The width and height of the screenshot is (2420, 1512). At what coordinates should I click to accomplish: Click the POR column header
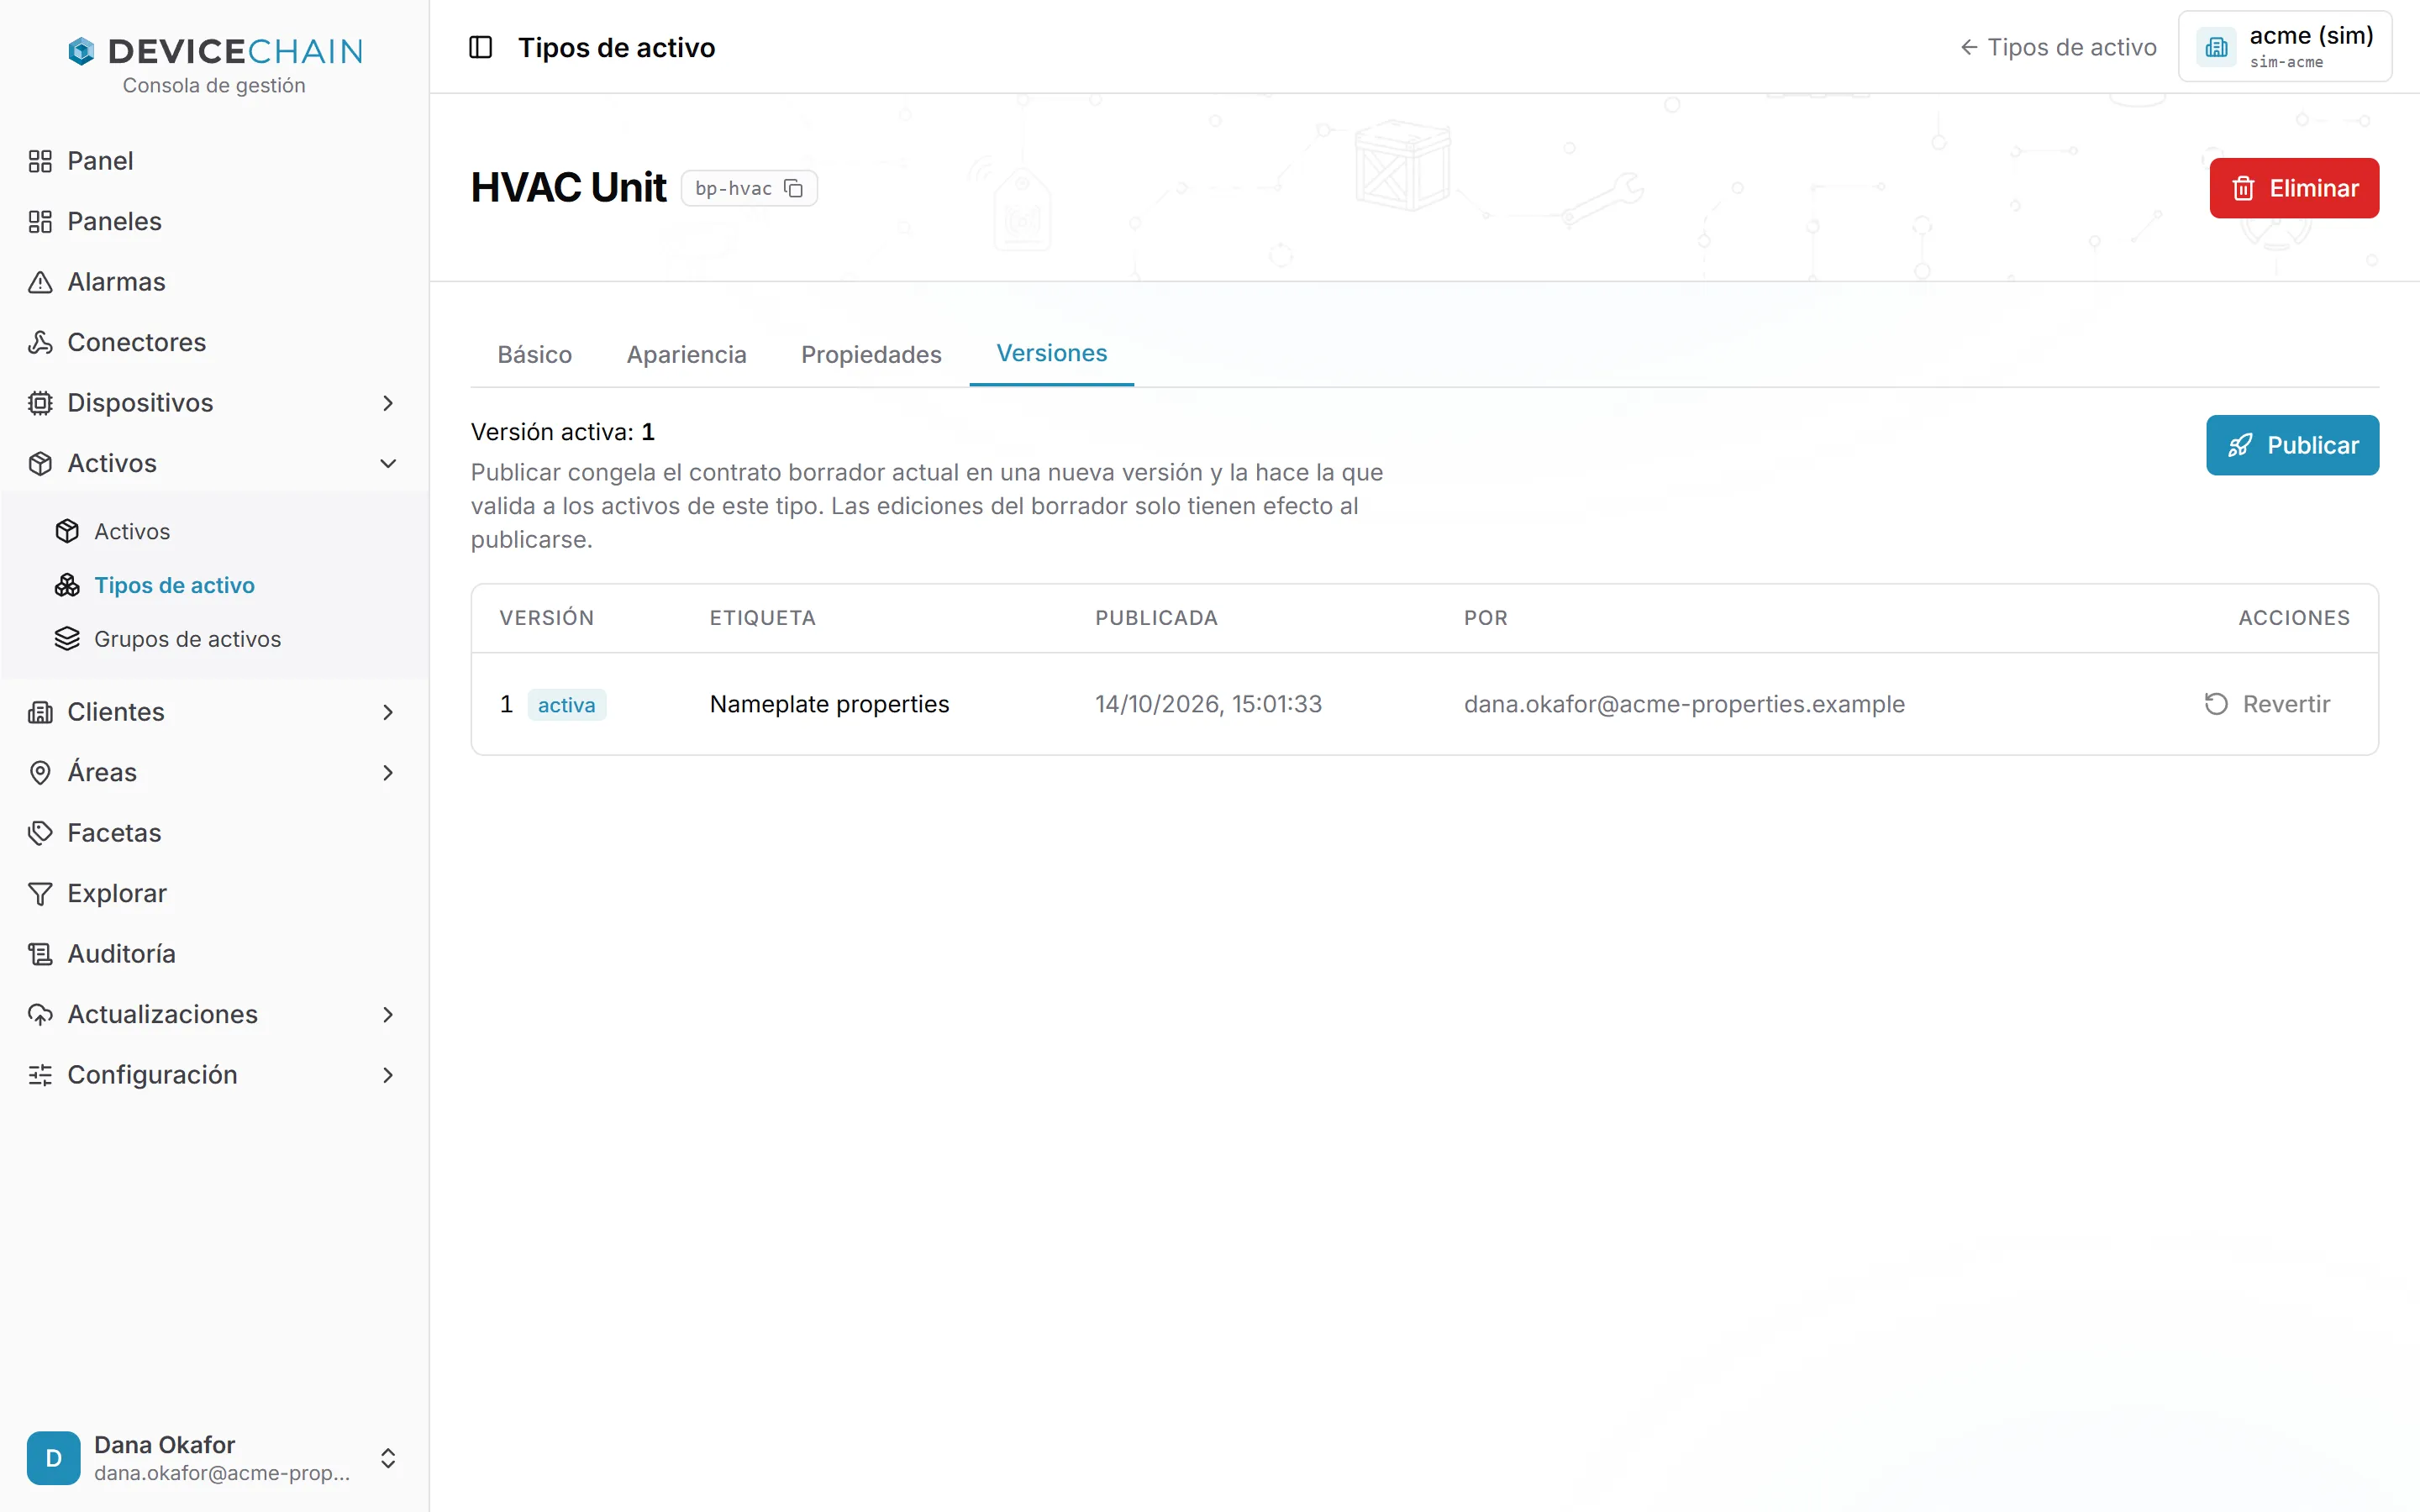tap(1486, 618)
